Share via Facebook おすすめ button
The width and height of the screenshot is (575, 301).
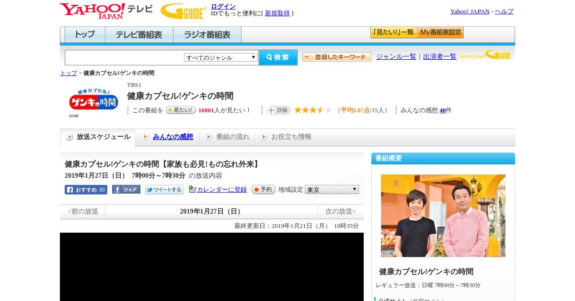click(x=86, y=190)
